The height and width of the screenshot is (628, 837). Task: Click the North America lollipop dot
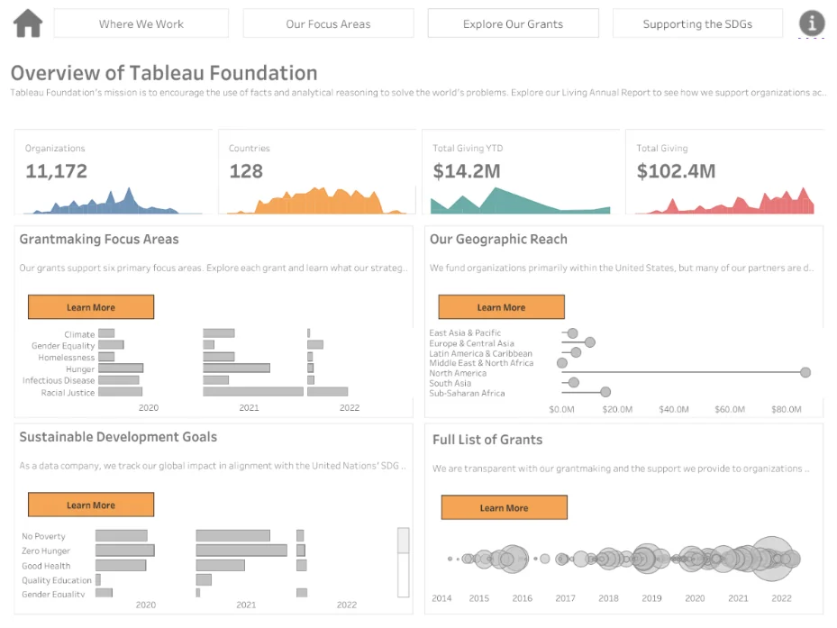(805, 372)
